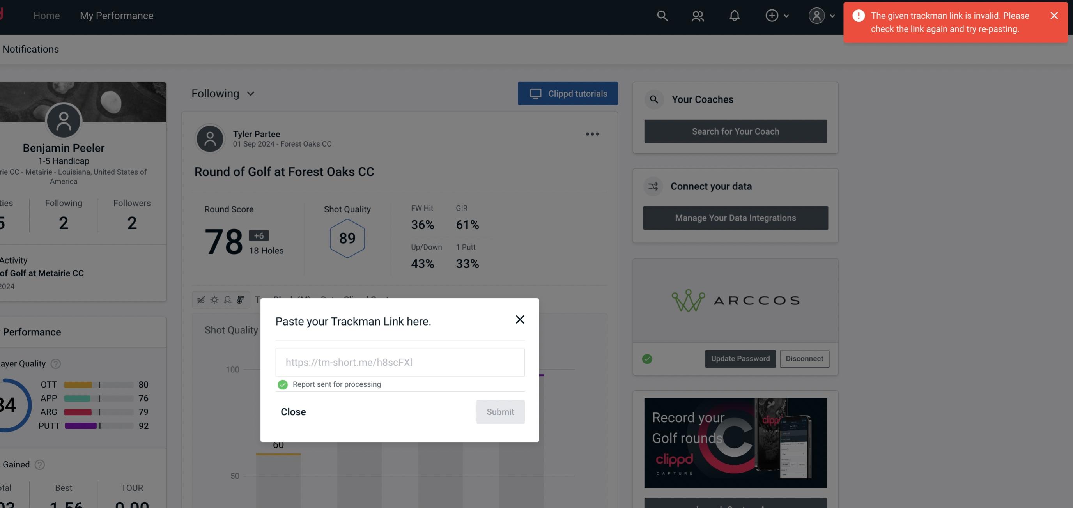Click the Search for Your Coach button
Image resolution: width=1073 pixels, height=508 pixels.
pyautogui.click(x=736, y=131)
